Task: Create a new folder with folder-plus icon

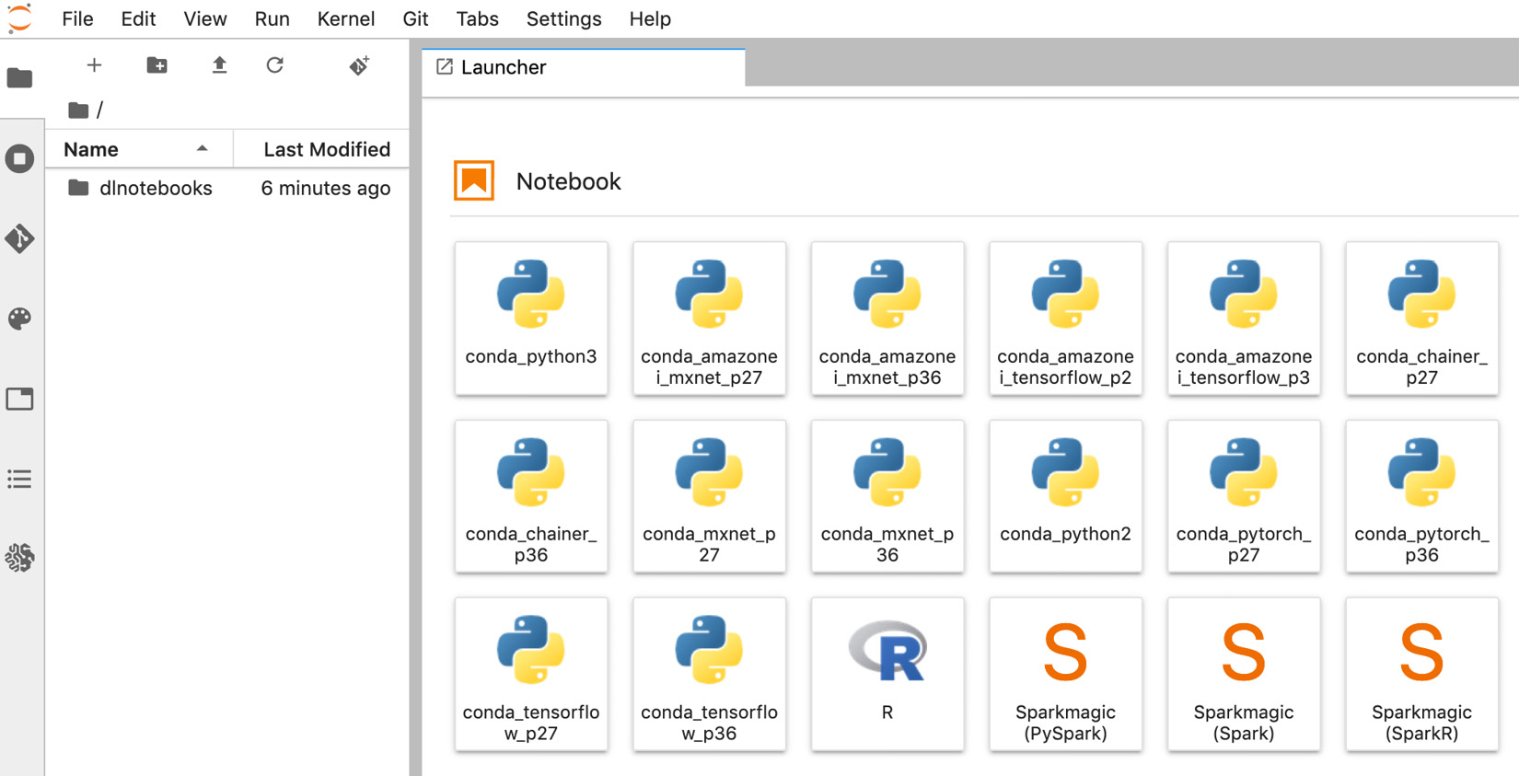Action: point(157,65)
